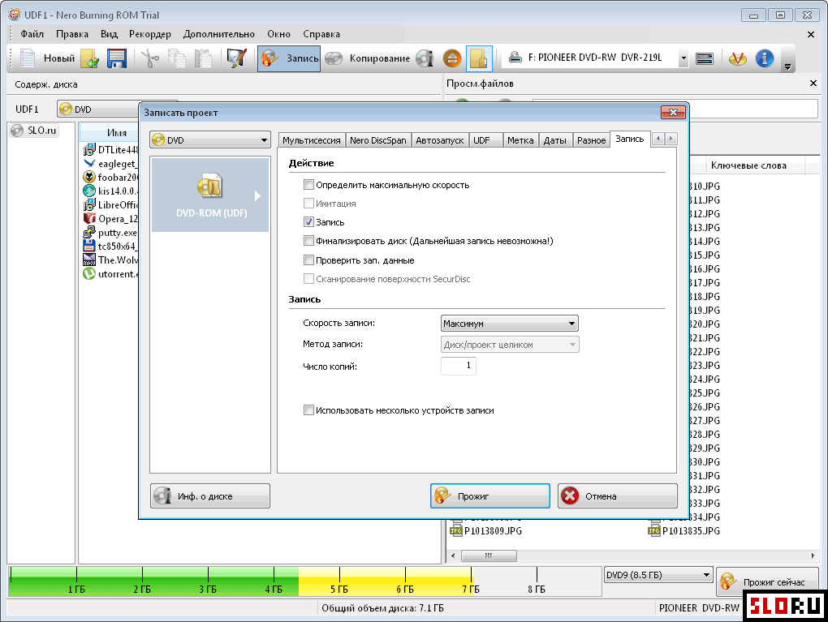The width and height of the screenshot is (828, 622).
Task: Switch to the Мультисессия tab
Action: pos(312,140)
